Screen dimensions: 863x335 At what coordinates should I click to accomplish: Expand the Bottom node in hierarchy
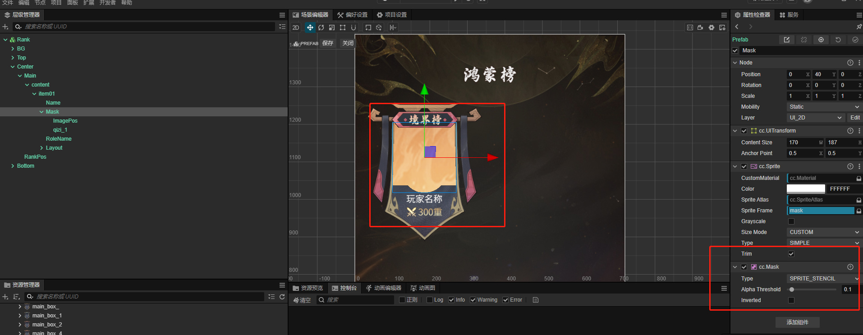click(13, 166)
